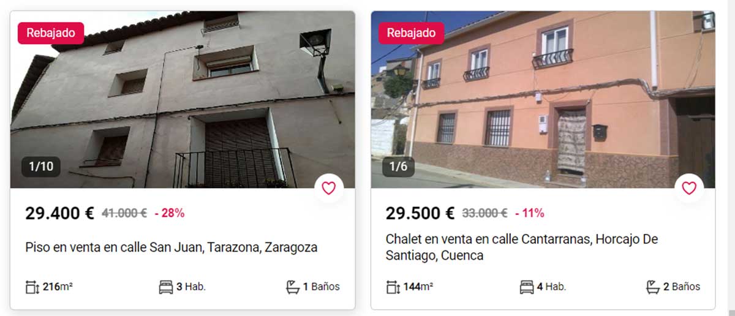Image resolution: width=735 pixels, height=316 pixels.
Task: Click the Rebajado badge on the chalet listing
Action: 411,33
